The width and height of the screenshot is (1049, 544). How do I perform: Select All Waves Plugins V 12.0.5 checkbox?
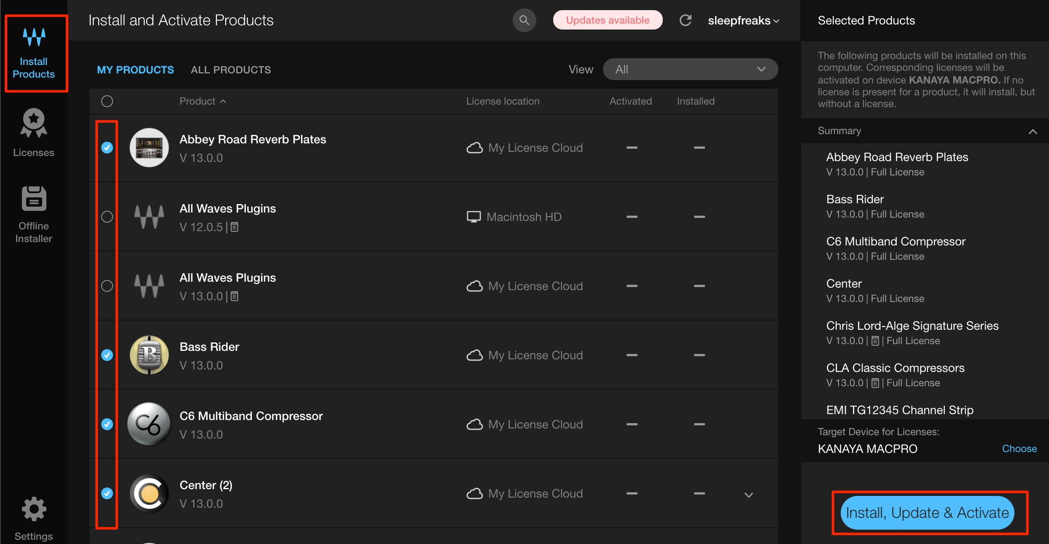click(x=107, y=217)
